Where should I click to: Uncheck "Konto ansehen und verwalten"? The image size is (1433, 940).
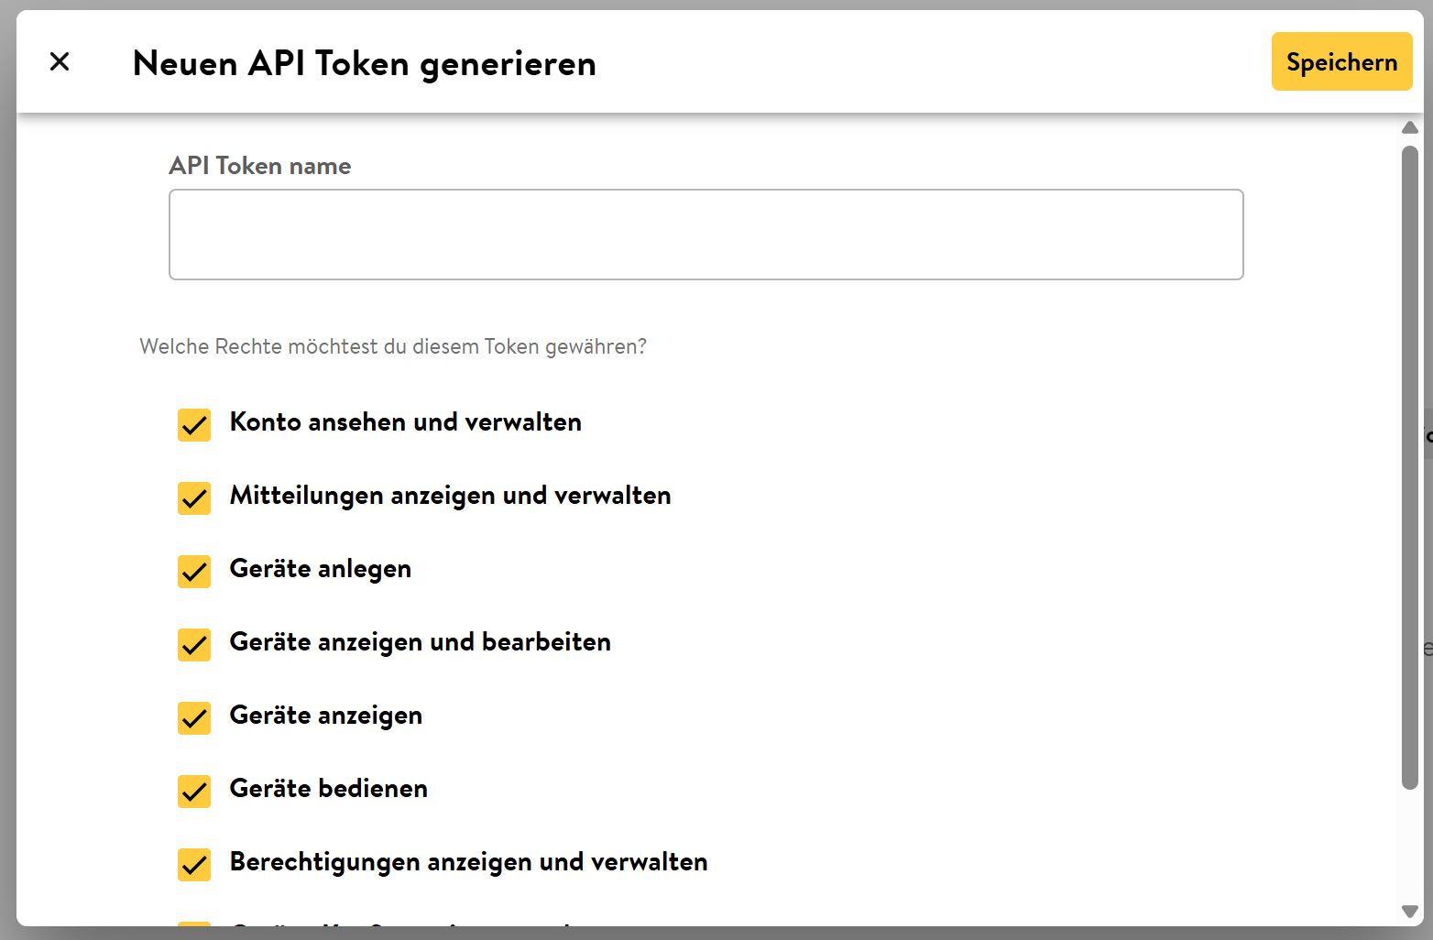tap(193, 425)
